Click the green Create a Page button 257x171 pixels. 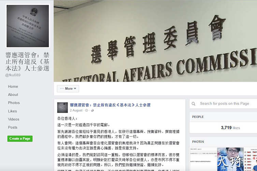20,139
